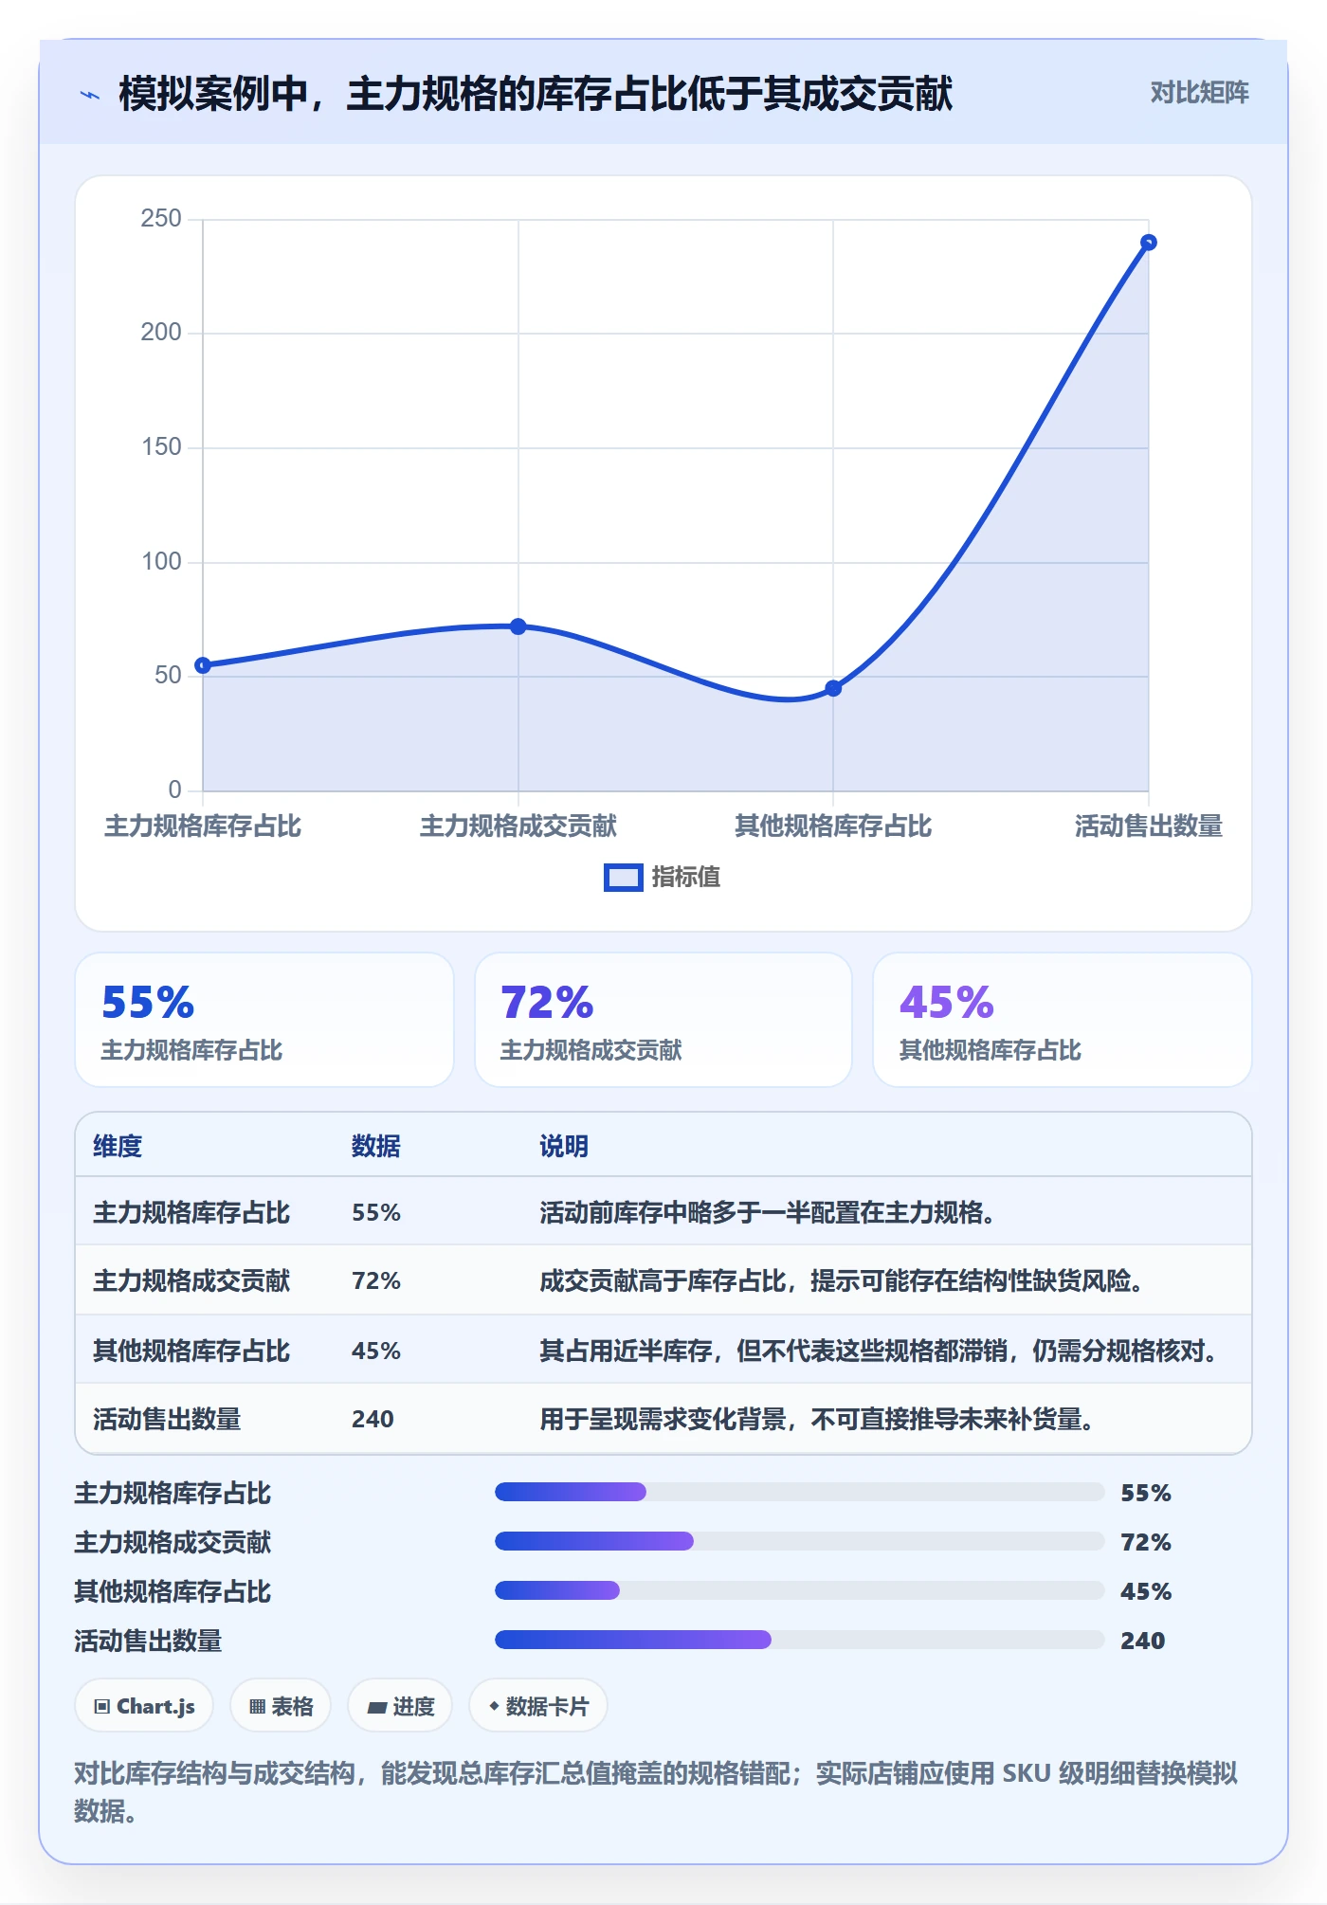Click table value 240
Screen dimensions: 1327x1905
pos(373,1420)
